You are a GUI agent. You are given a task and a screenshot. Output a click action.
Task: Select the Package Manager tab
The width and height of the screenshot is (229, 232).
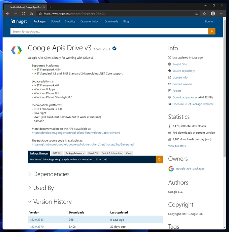tap(39, 153)
